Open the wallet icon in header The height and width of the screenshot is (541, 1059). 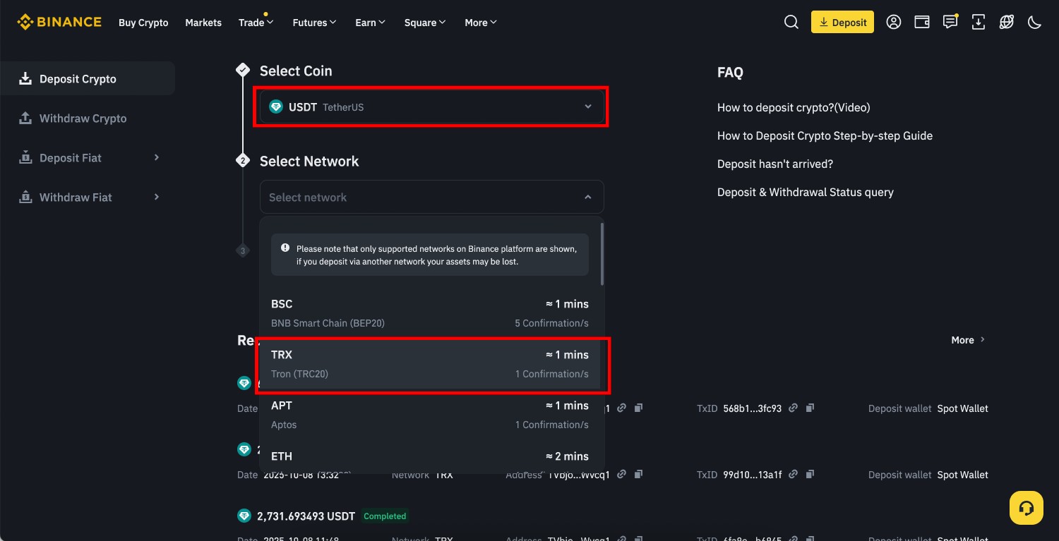coord(922,22)
